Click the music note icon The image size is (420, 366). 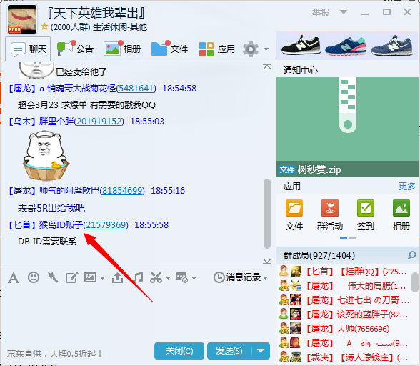pyautogui.click(x=139, y=277)
